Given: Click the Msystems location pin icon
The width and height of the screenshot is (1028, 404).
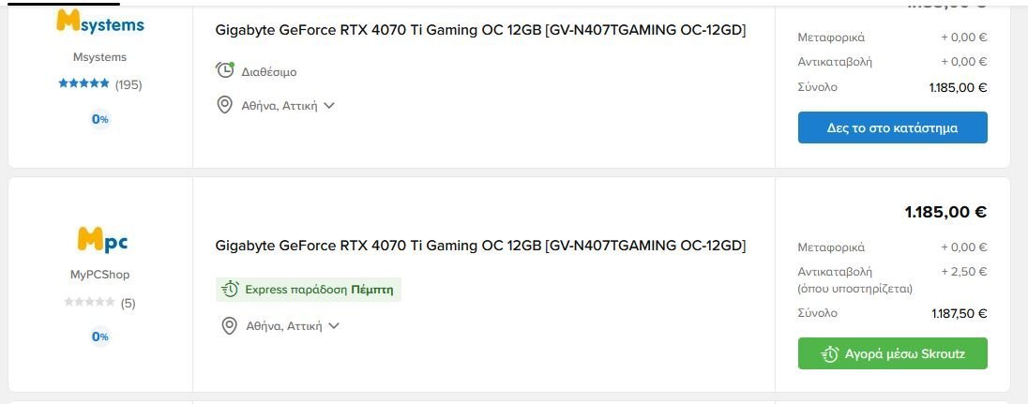Looking at the screenshot, I should point(225,105).
